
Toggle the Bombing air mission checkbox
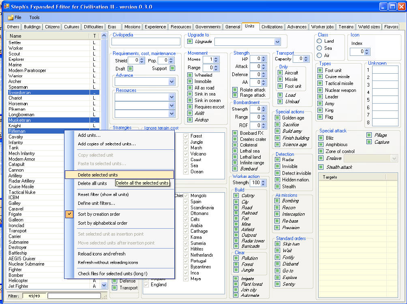[x=277, y=201]
